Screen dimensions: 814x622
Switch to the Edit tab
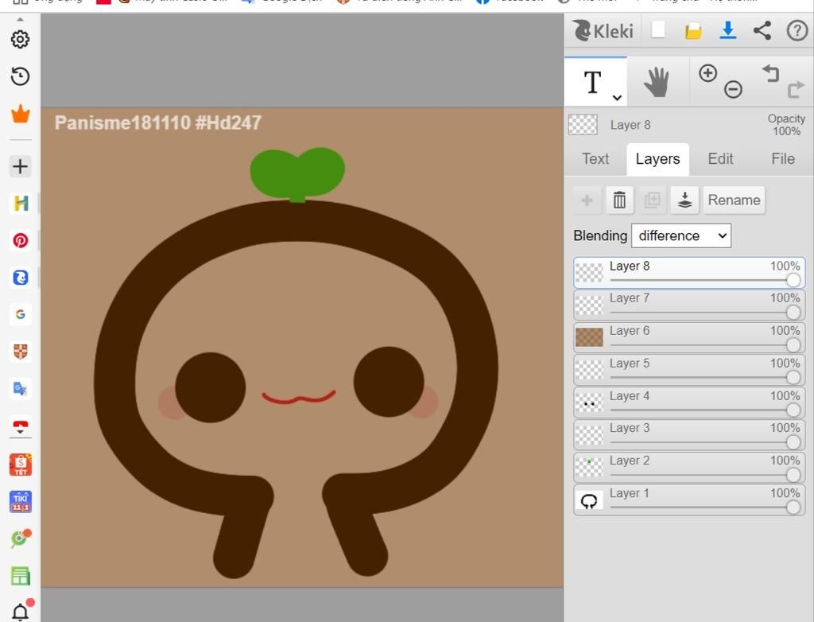click(x=720, y=159)
